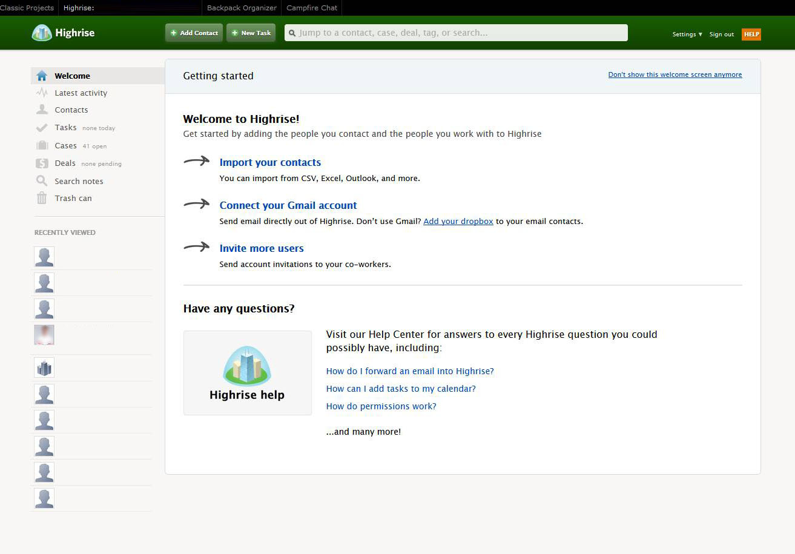The image size is (795, 554).
Task: Click the Welcome home icon in sidebar
Action: 42,76
